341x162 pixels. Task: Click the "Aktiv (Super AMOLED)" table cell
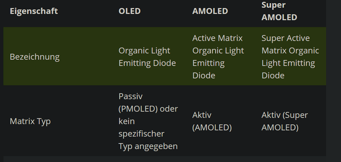(x=285, y=121)
